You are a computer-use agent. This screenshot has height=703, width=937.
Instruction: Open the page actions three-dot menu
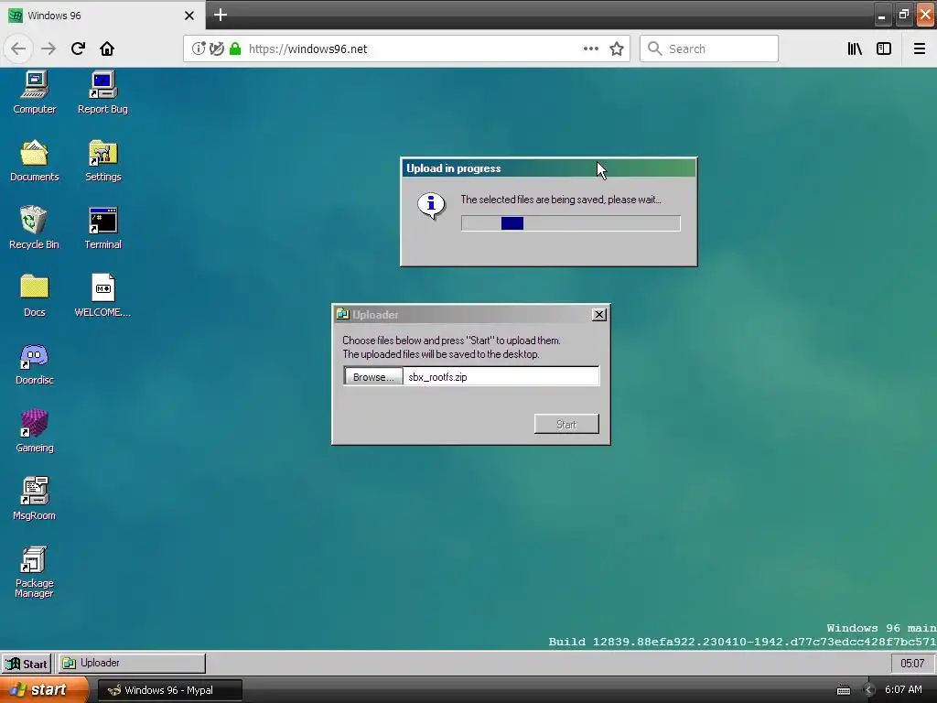coord(591,49)
